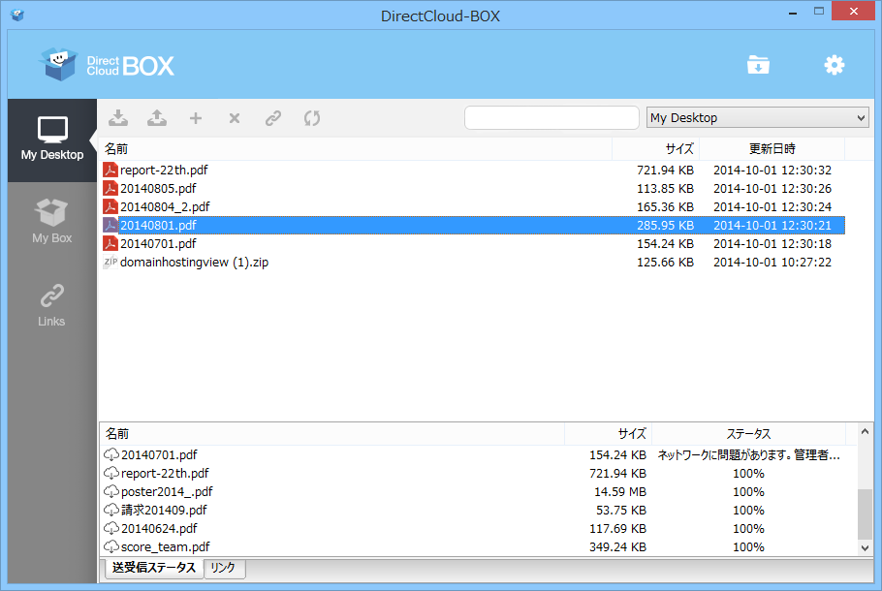The image size is (882, 591).
Task: Select My Desktop in the sidebar
Action: click(x=52, y=140)
